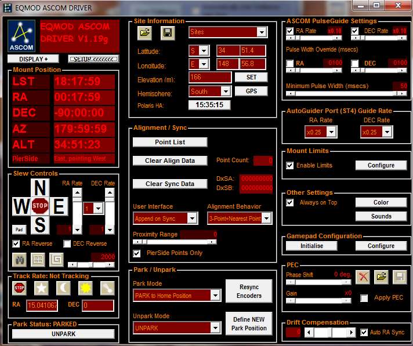Click the GPS button

(251, 92)
